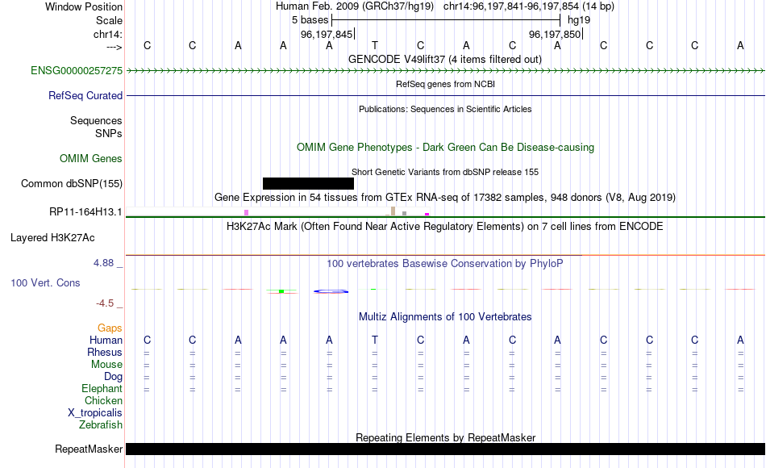This screenshot has width=766, height=468.
Task: Click the PhyloP lower limit value -4.5
Action: tap(105, 303)
